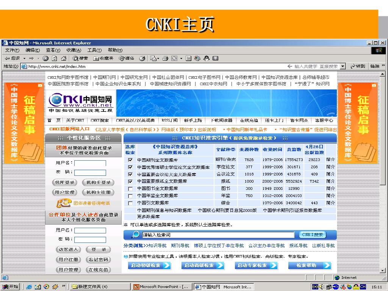
Task: Uncheck 中国重要会议论文全文数据库 checkbox
Action: coord(130,174)
